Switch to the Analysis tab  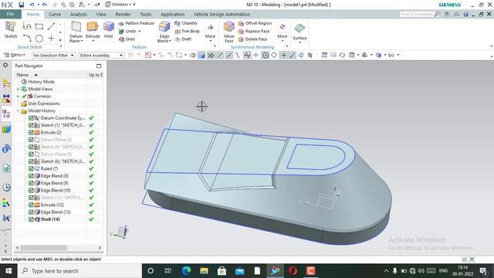[78, 14]
